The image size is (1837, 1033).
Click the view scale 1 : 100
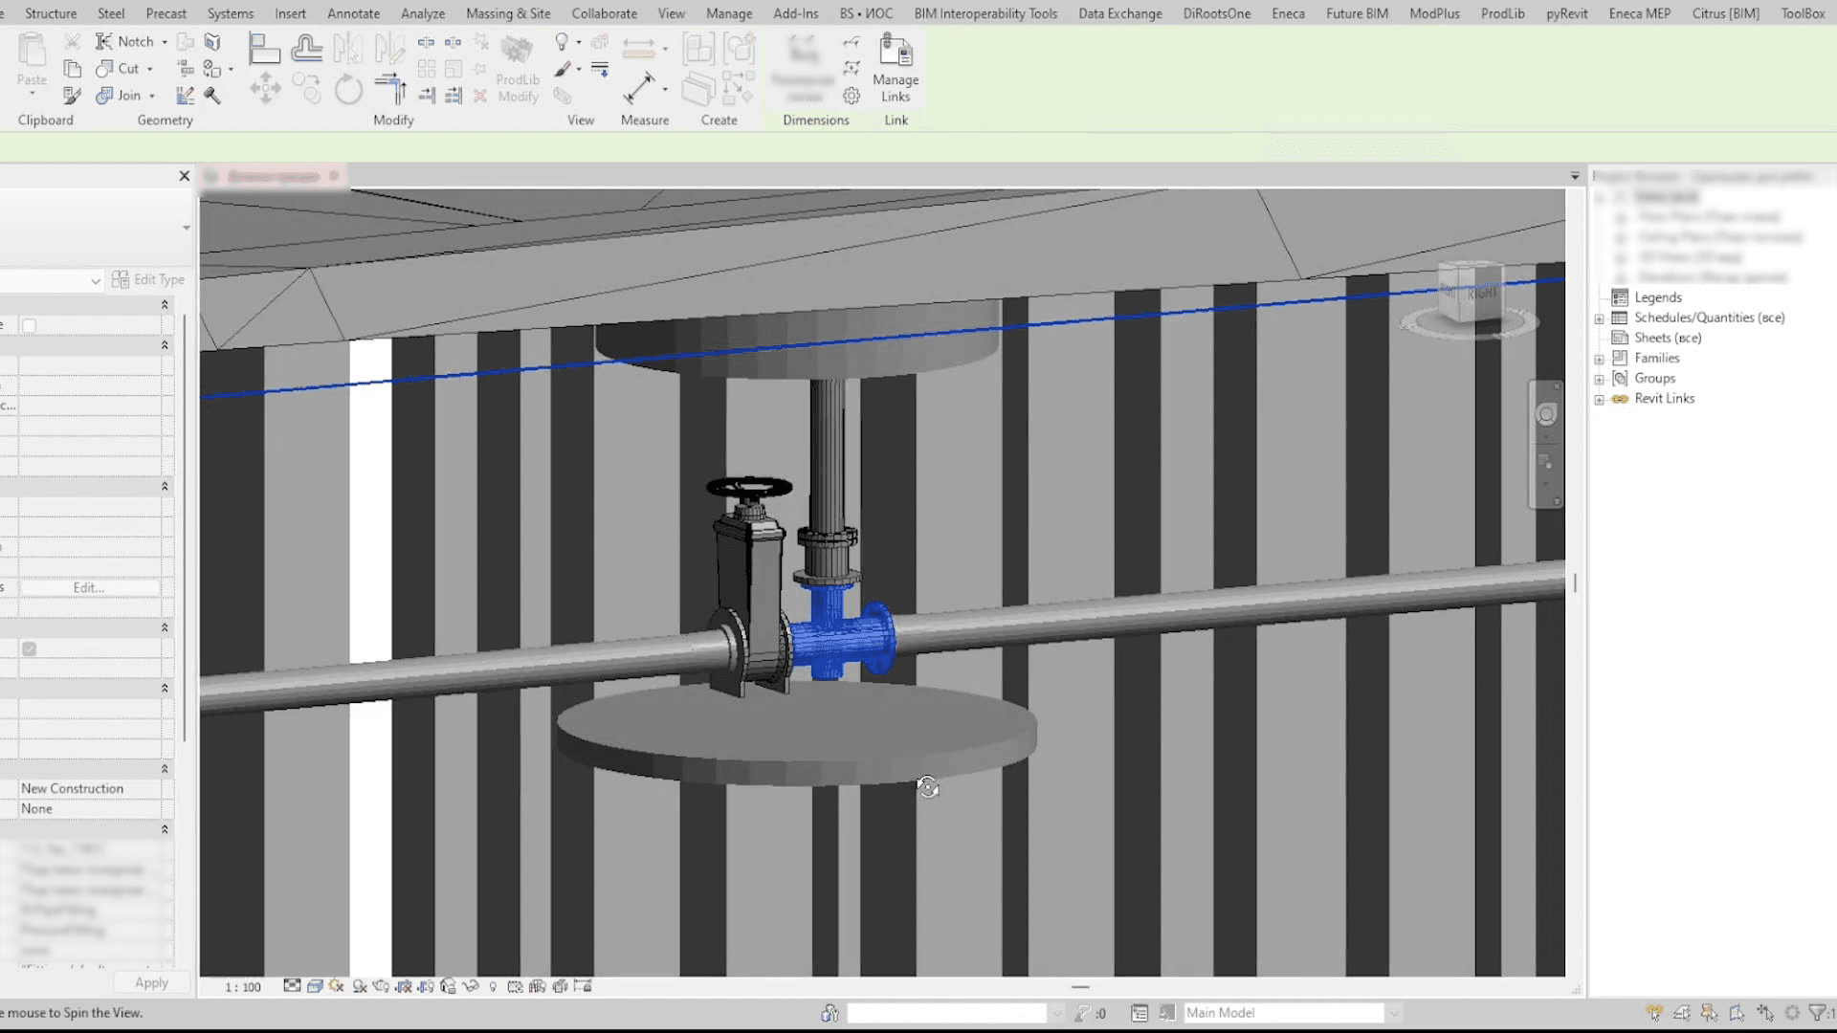coord(243,987)
